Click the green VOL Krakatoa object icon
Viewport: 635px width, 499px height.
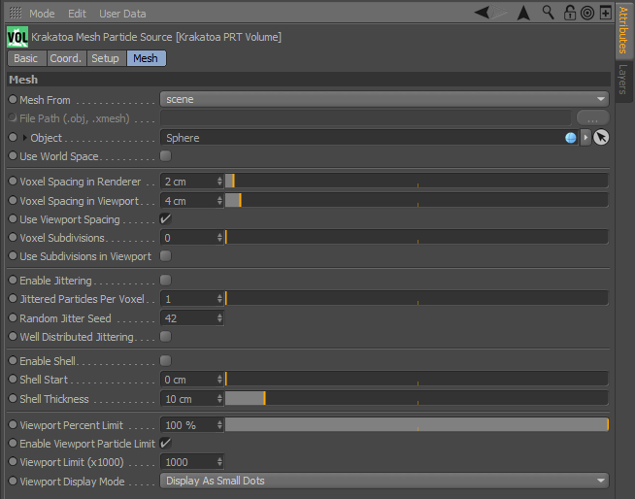[x=17, y=37]
